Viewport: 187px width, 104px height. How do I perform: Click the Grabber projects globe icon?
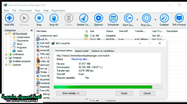tap(10, 61)
